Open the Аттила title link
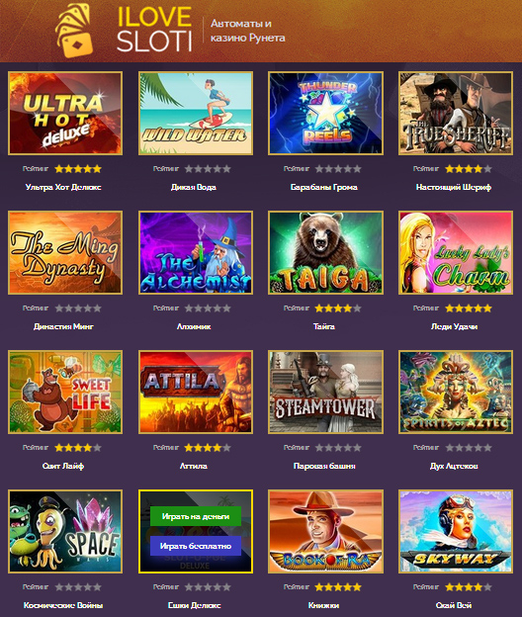This screenshot has width=522, height=617. pos(194,466)
